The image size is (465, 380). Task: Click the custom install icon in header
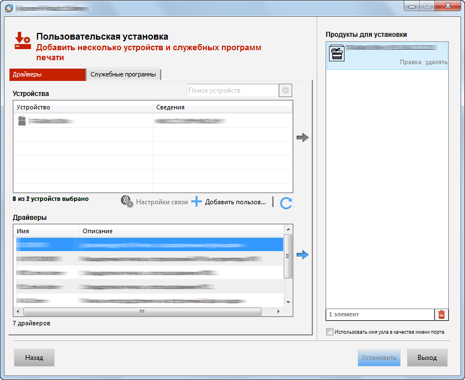[23, 41]
